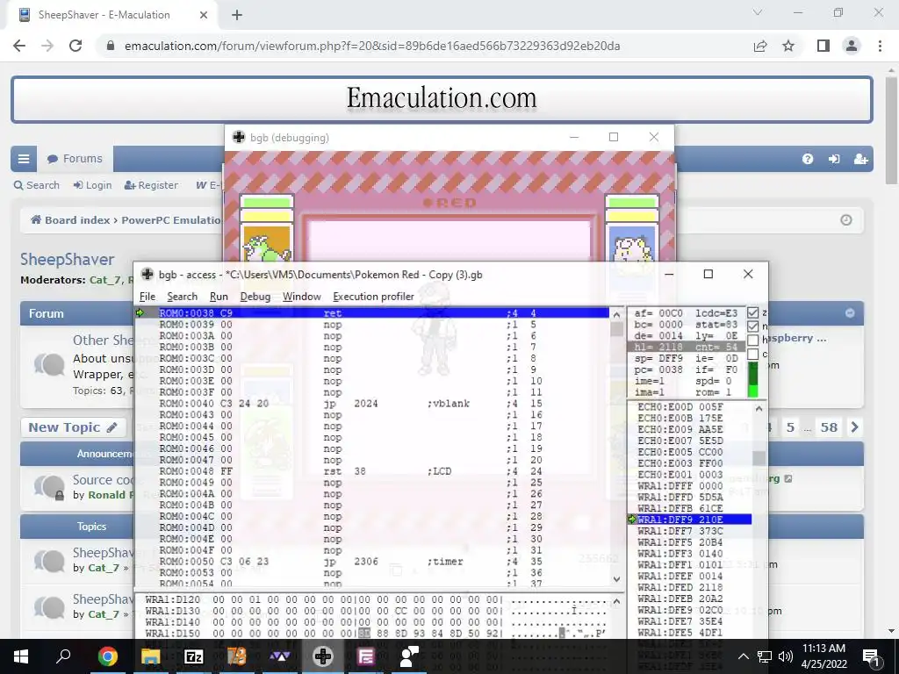Click browser back arrow
The image size is (899, 674).
click(x=19, y=46)
